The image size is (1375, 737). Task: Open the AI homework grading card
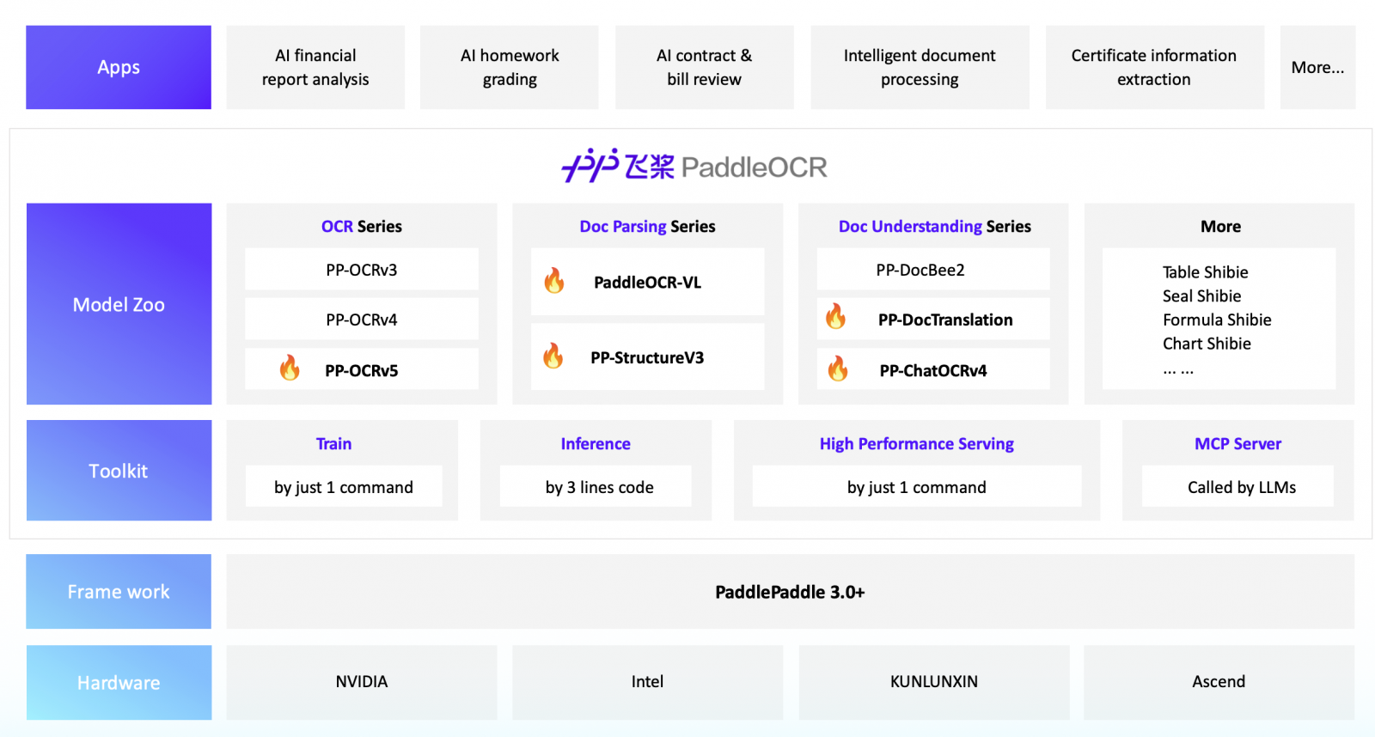point(510,67)
